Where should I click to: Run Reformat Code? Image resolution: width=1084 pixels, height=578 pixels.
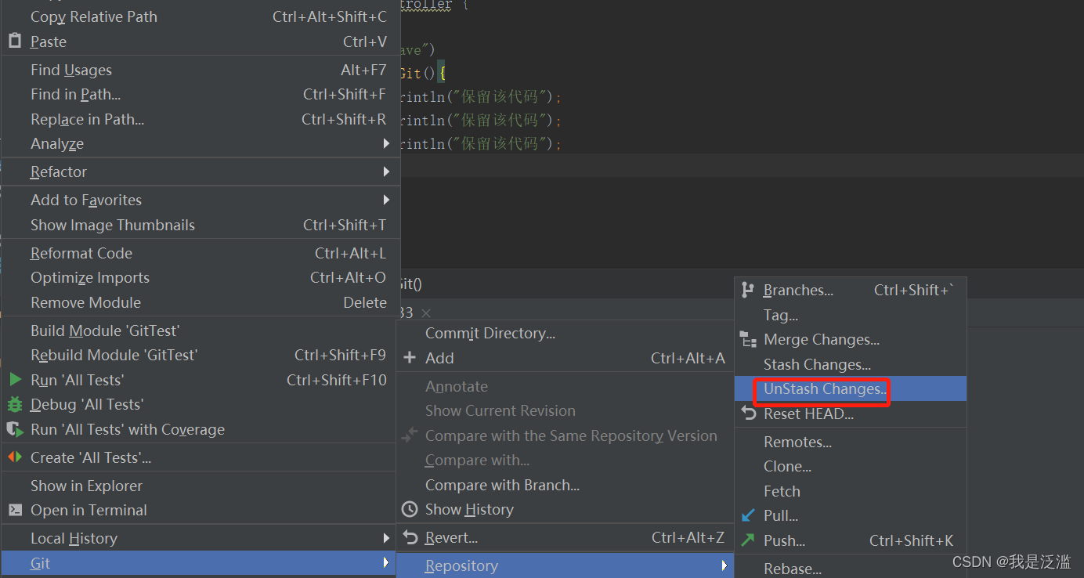(201, 253)
